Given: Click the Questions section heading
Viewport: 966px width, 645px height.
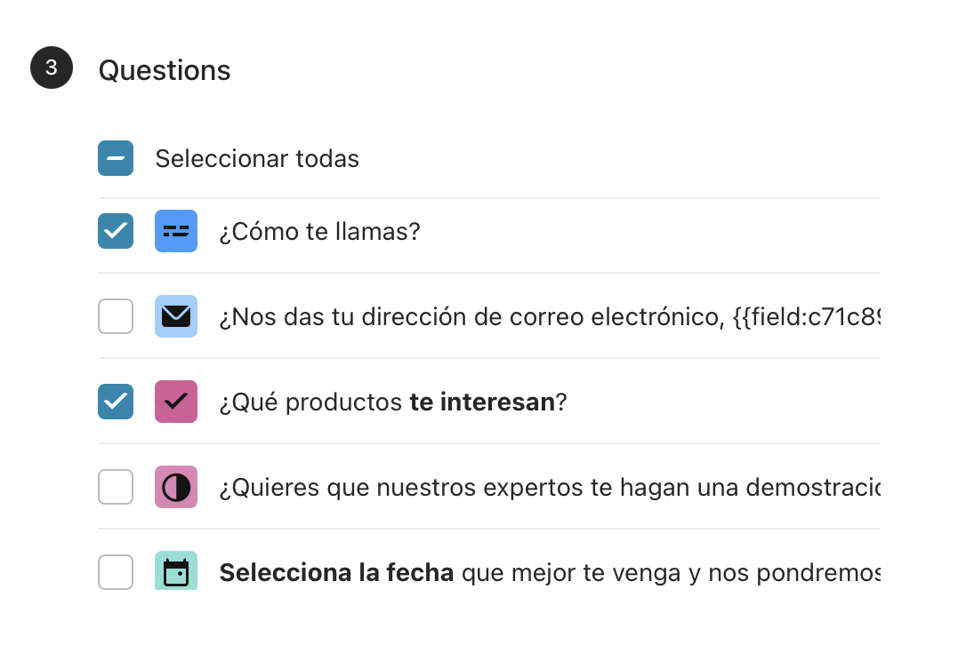Looking at the screenshot, I should click(165, 70).
